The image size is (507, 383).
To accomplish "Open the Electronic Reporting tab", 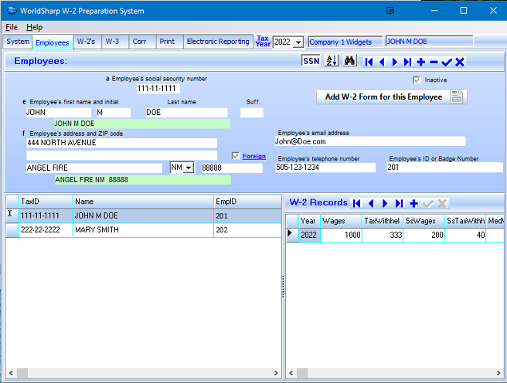I will (217, 42).
